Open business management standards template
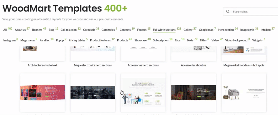278x115 pixels. [143, 92]
